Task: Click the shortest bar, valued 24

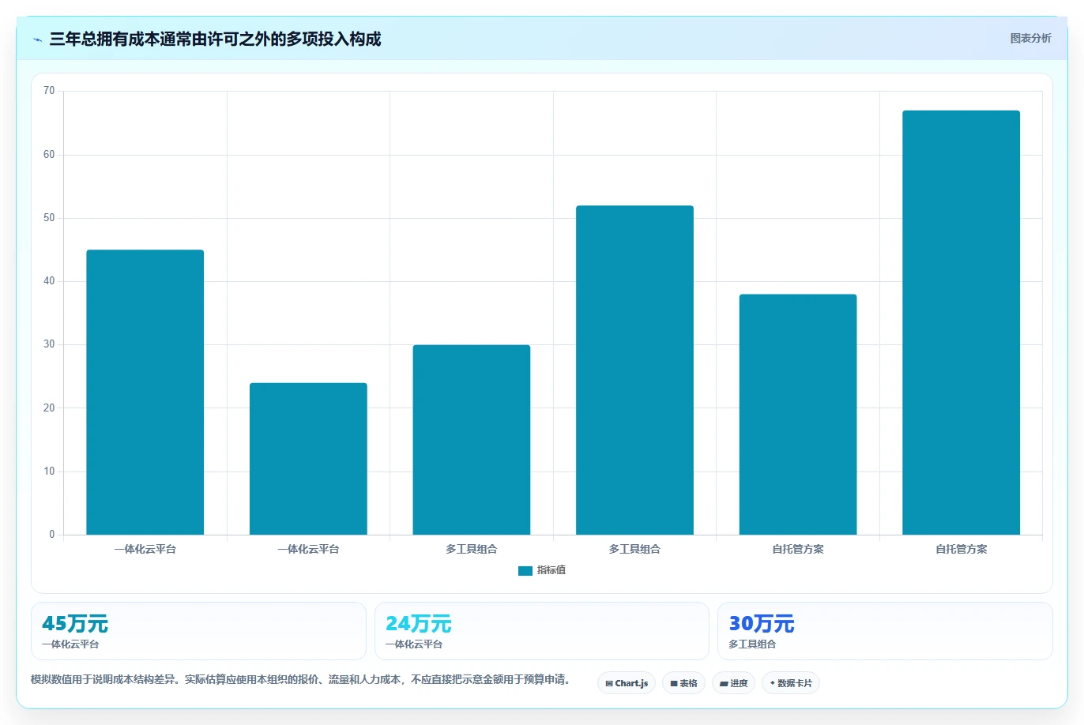Action: coord(308,459)
